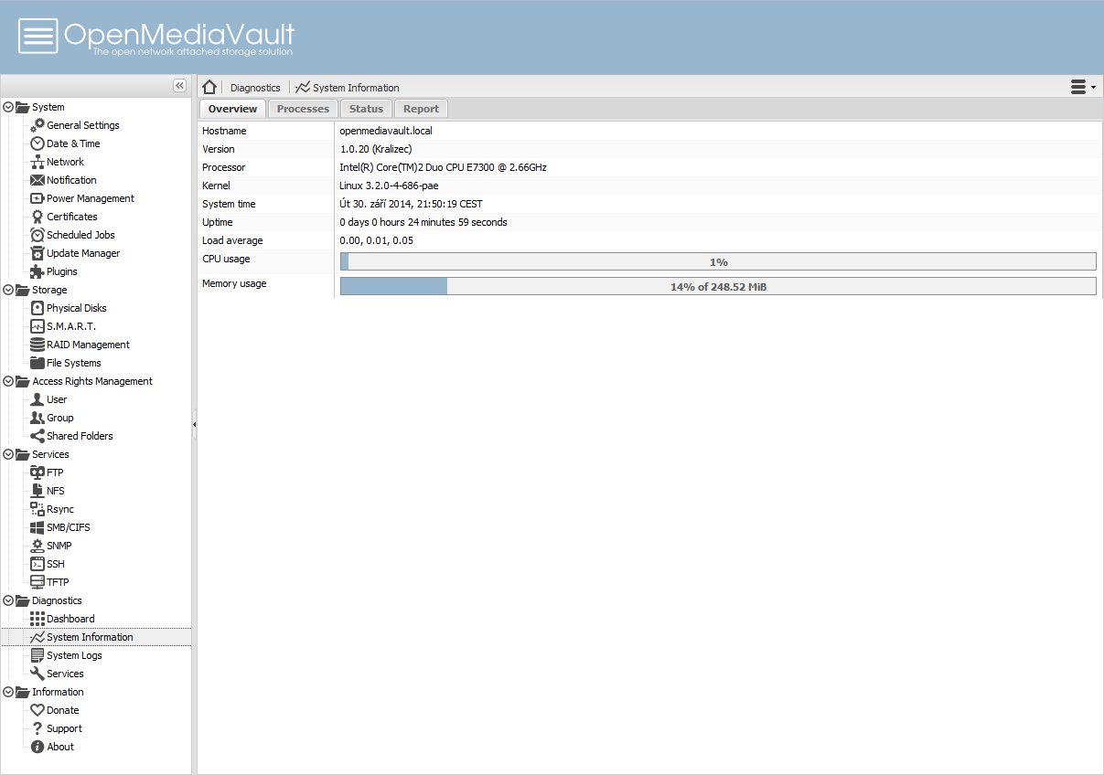1104x775 pixels.
Task: Switch to the Processes tab
Action: point(303,109)
